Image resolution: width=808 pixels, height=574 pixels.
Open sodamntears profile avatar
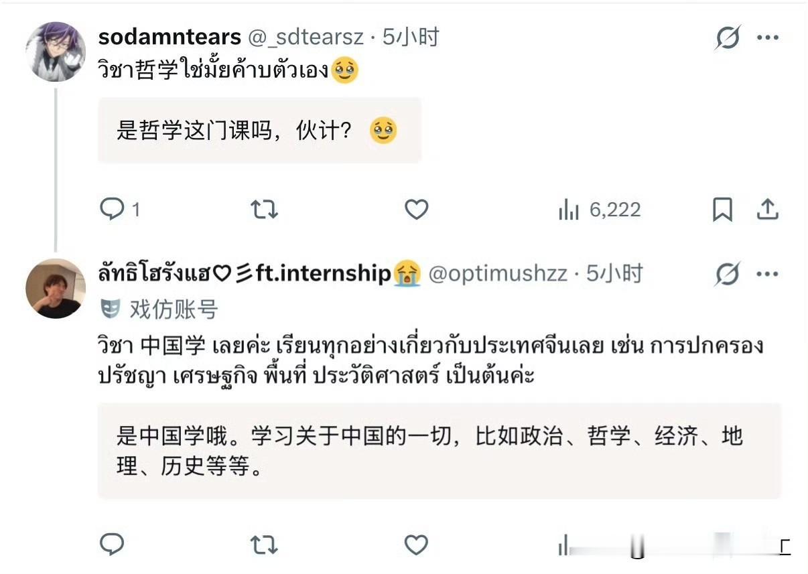[56, 52]
